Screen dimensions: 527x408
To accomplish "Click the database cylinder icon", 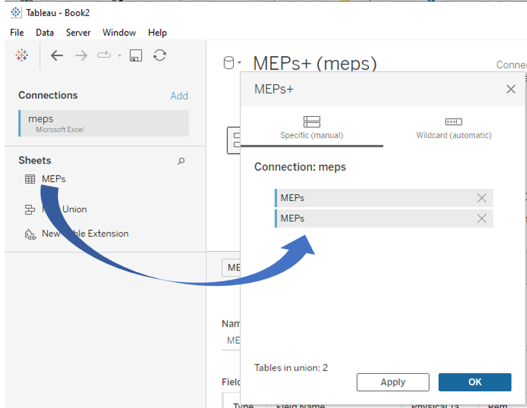I will 228,63.
